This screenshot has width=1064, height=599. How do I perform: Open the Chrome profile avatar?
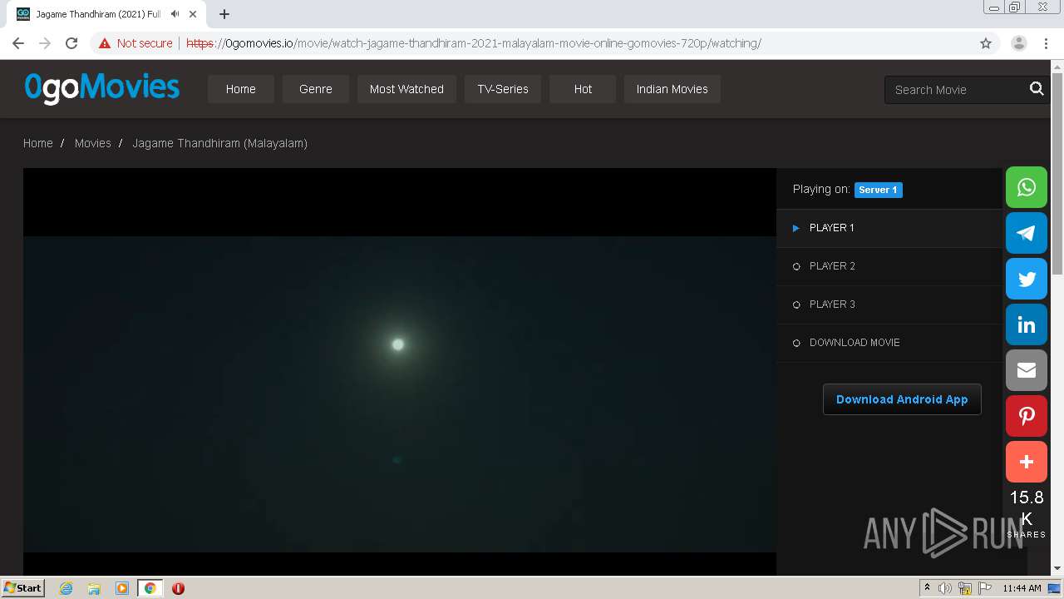click(1019, 43)
